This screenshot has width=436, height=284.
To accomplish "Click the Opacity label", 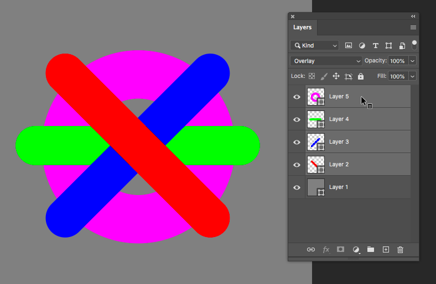I will tap(376, 61).
